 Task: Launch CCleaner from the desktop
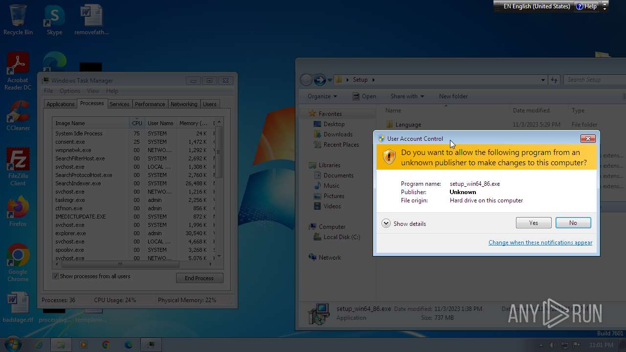18,115
